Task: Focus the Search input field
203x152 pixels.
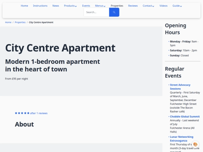Action: [97, 12]
